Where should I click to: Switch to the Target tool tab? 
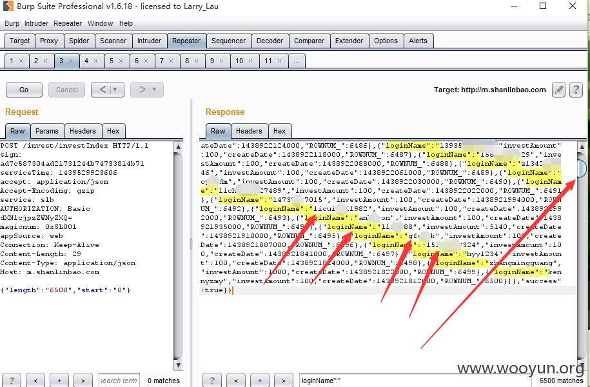(x=19, y=41)
